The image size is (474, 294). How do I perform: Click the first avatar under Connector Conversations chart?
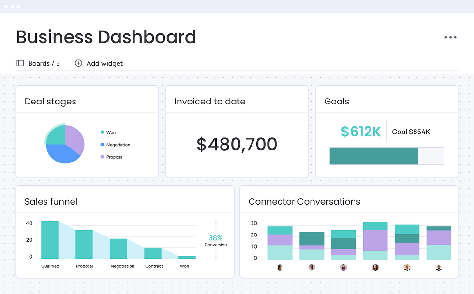click(280, 266)
